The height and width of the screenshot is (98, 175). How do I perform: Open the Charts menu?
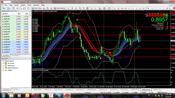coord(23,5)
